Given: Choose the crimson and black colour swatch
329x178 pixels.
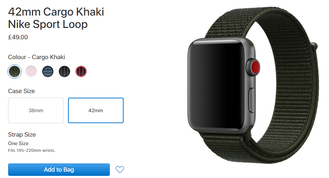Looking at the screenshot, I should click(x=81, y=71).
